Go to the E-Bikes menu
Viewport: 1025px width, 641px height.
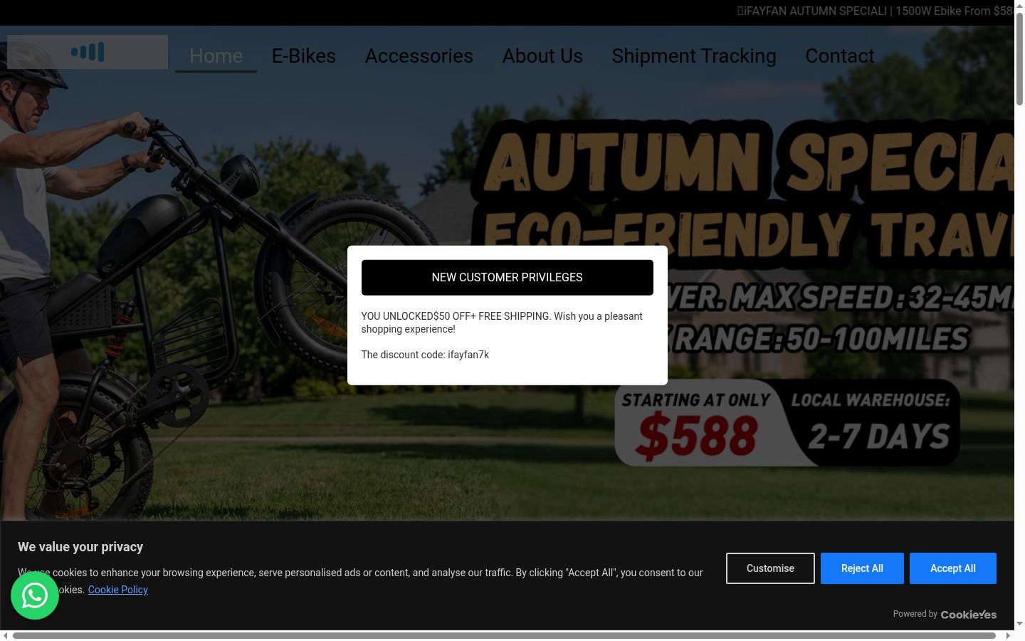(x=304, y=56)
